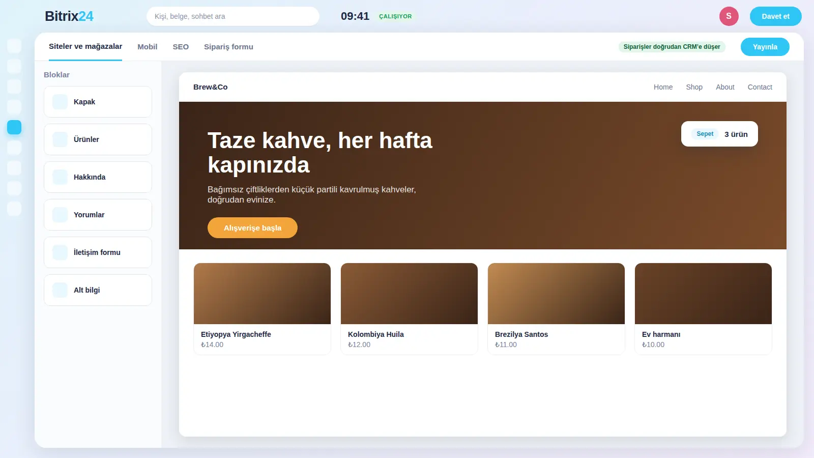Open Brezilya Santos product image
This screenshot has height=458, width=814.
click(556, 294)
